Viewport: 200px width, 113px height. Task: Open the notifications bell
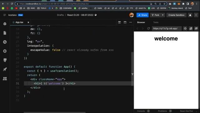(x=190, y=15)
